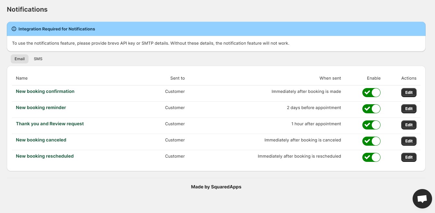Toggle off New booking reminder notification
The image size is (435, 213).
371,109
